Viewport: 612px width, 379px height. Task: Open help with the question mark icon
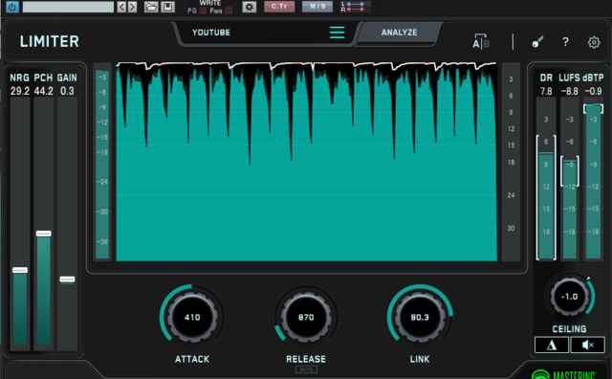(x=565, y=42)
